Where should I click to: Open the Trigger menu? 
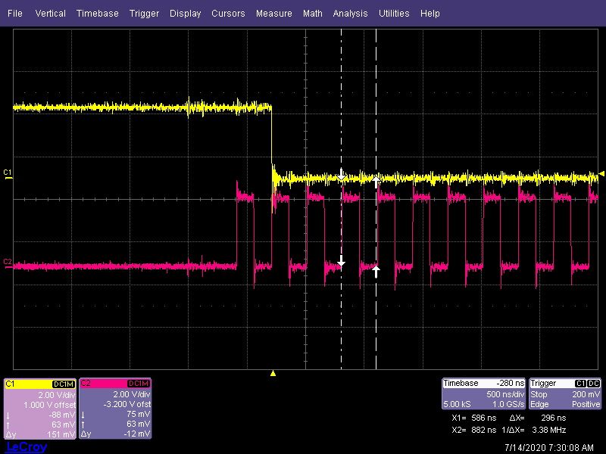pyautogui.click(x=144, y=13)
